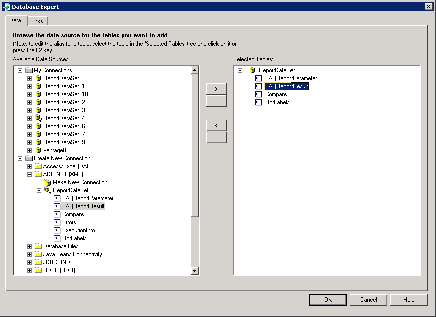Expand the ReportDataSet_9 connection

click(29, 142)
